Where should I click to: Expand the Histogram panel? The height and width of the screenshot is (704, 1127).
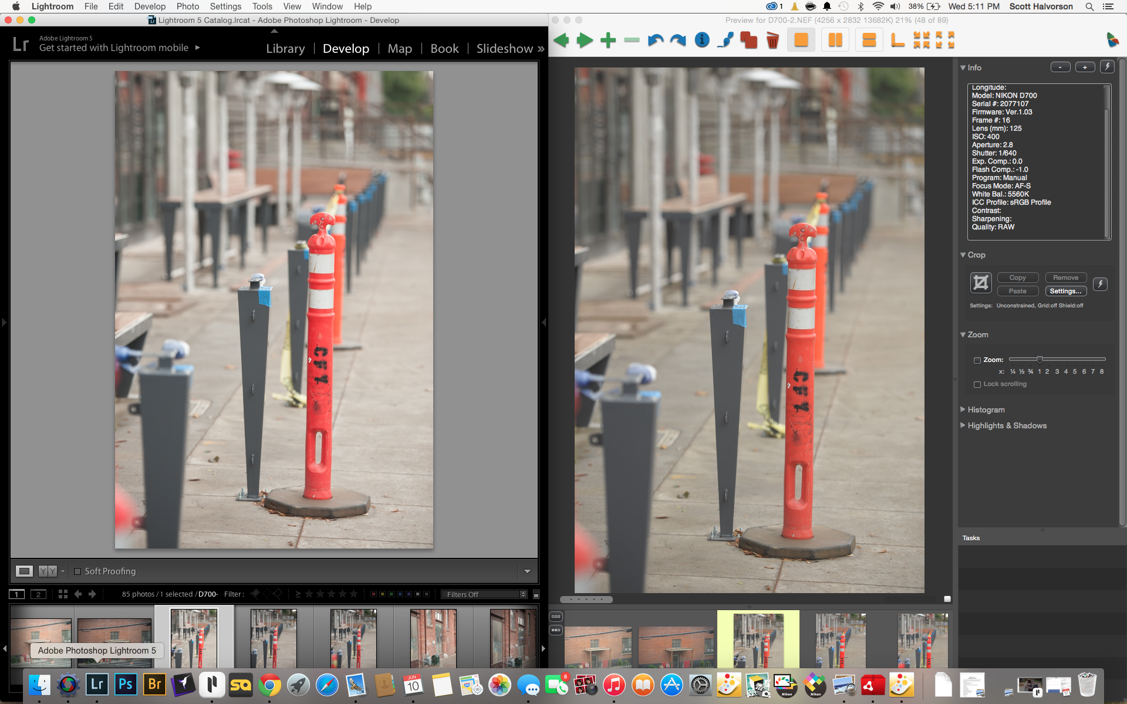[x=963, y=409]
